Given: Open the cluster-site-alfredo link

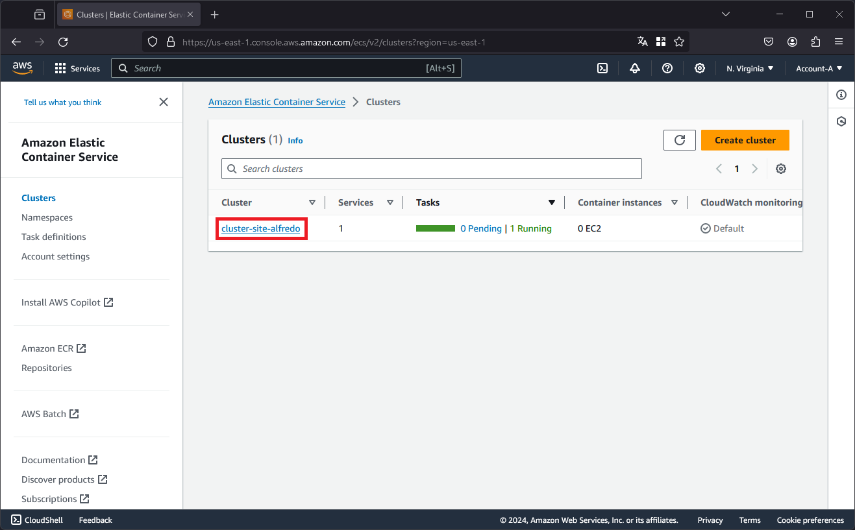Looking at the screenshot, I should point(261,228).
